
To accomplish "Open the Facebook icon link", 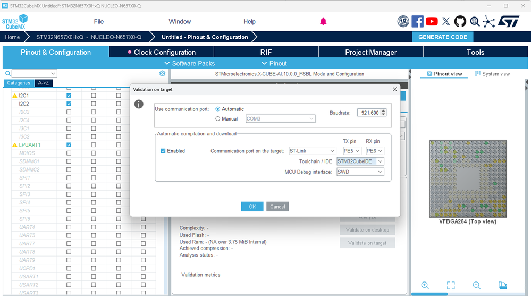I will 417,21.
